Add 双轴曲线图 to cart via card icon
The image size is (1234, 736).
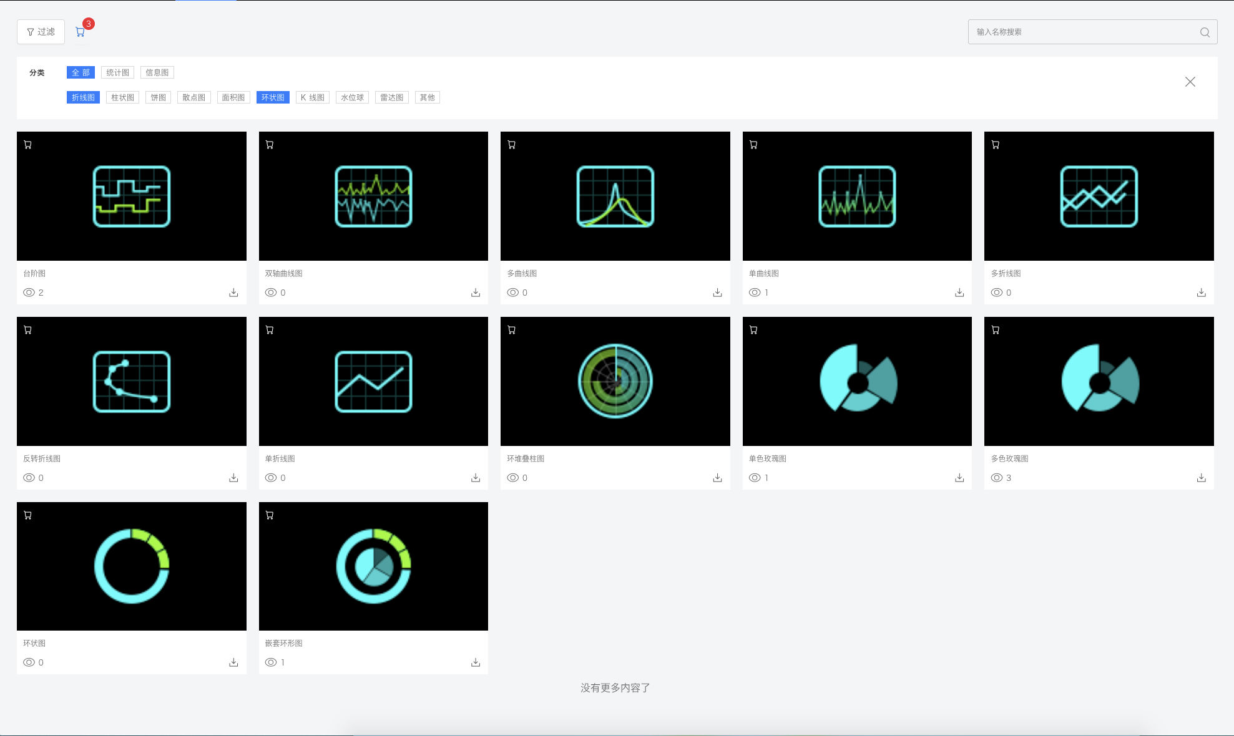click(x=270, y=145)
